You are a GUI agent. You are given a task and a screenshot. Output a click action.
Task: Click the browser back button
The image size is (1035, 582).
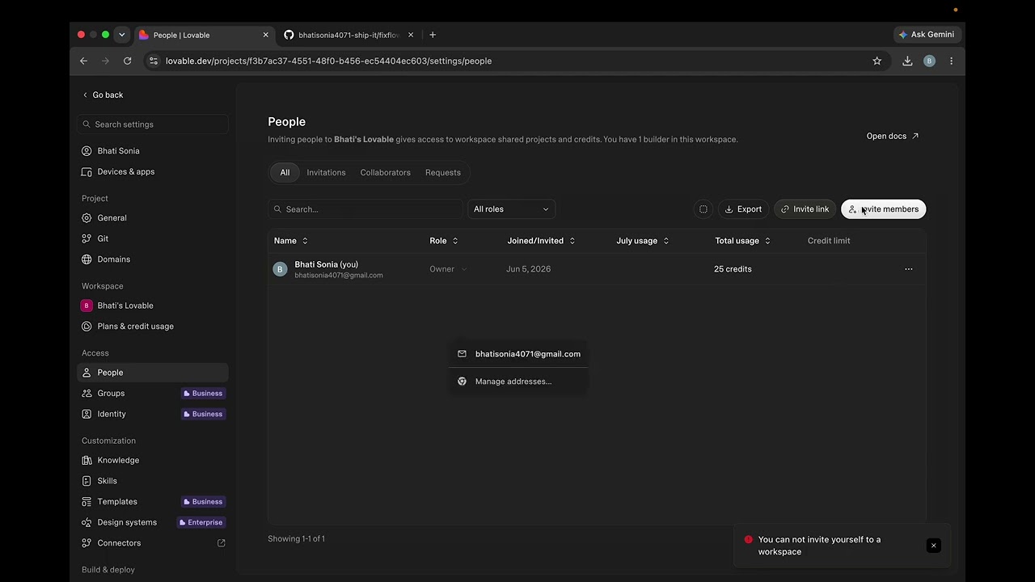coord(83,61)
